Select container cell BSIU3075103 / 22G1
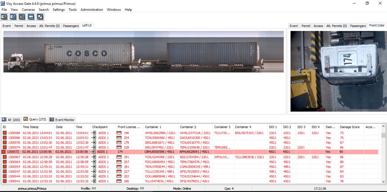387x192 pixels. (x=249, y=133)
